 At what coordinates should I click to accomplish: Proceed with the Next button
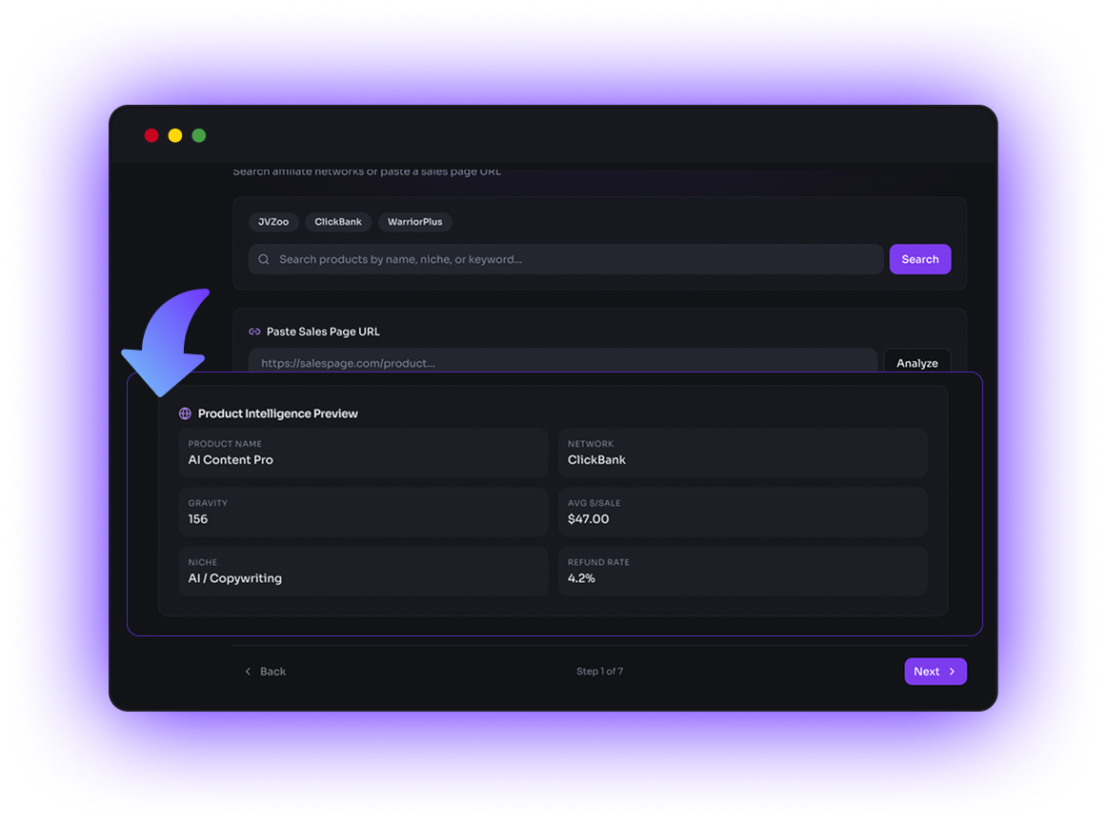click(x=936, y=672)
